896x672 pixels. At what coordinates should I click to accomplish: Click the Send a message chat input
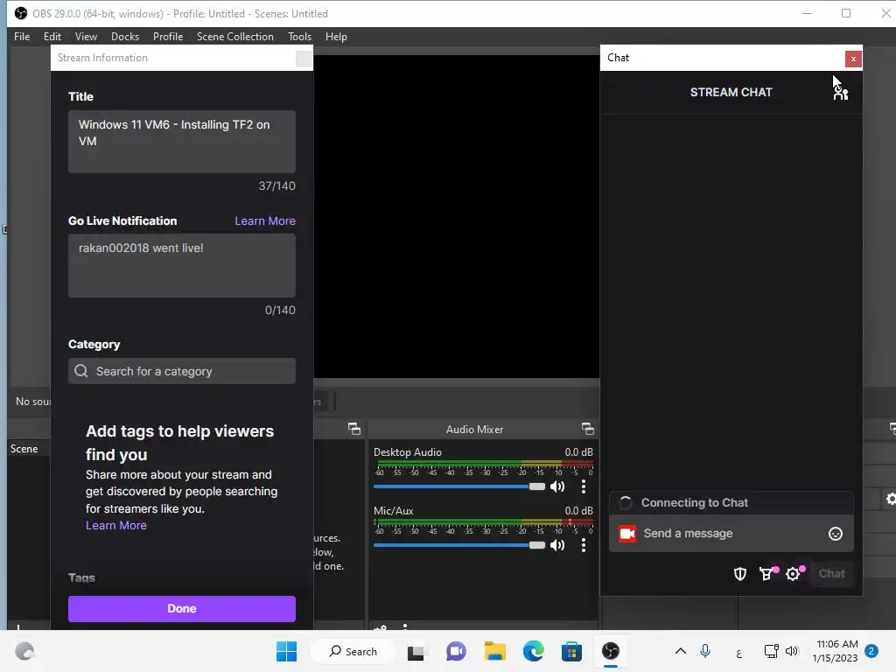(x=731, y=534)
